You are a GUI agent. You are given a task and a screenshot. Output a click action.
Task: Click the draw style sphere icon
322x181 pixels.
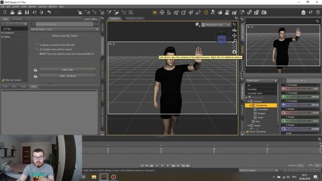point(197,25)
